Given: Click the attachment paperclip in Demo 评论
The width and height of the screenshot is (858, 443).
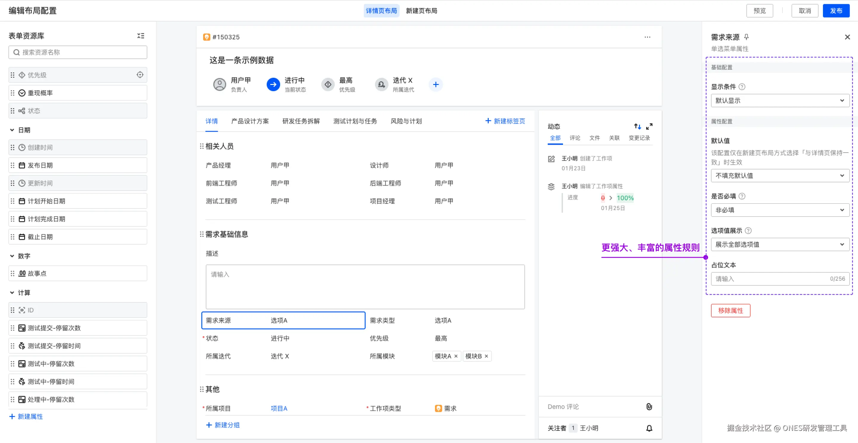Looking at the screenshot, I should click(649, 406).
